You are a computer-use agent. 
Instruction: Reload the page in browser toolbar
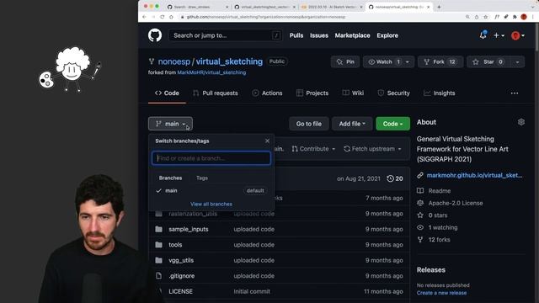point(162,17)
